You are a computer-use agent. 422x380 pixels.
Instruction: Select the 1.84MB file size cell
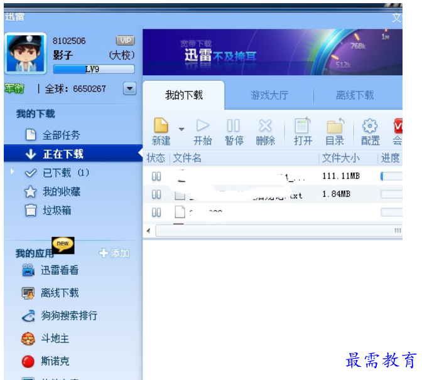(x=337, y=194)
